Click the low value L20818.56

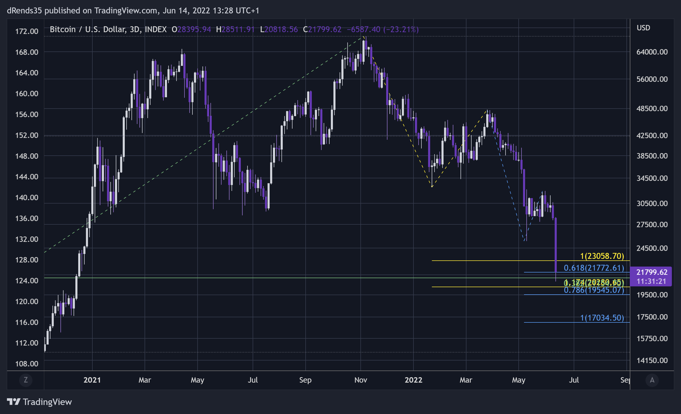(x=279, y=29)
